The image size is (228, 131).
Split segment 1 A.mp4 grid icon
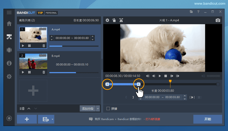(x=29, y=46)
